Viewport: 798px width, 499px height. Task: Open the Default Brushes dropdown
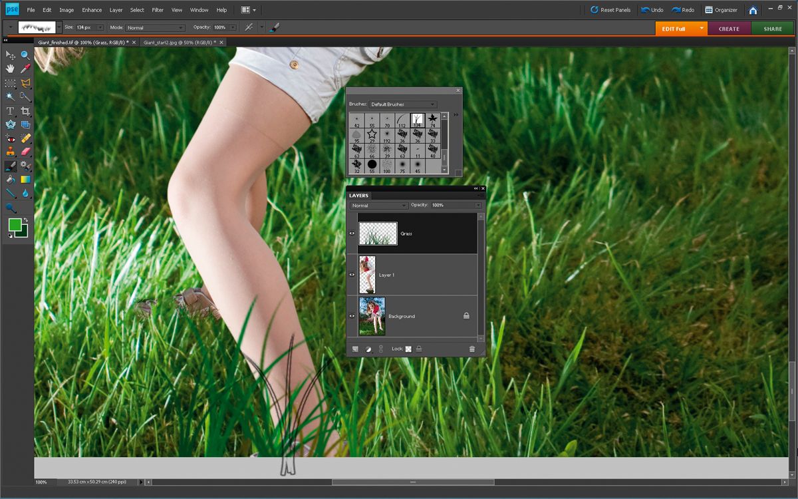(402, 104)
